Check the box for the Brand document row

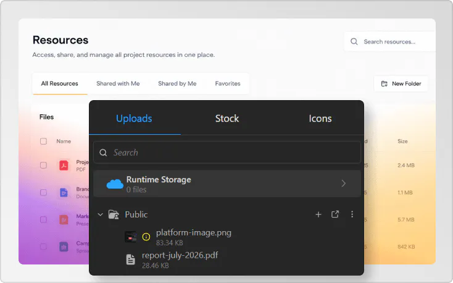[43, 192]
